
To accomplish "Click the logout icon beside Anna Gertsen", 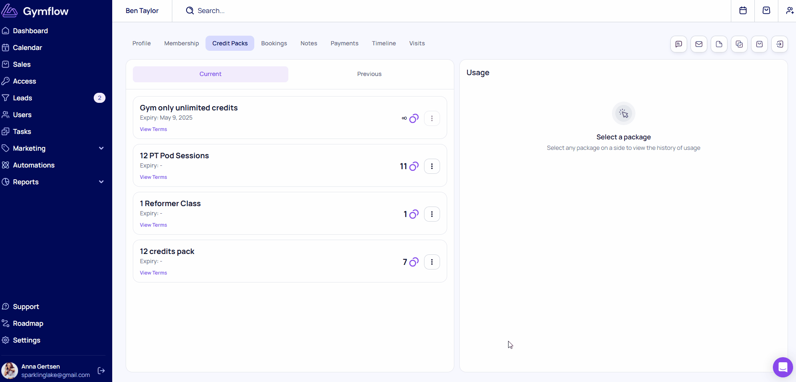I will [101, 370].
